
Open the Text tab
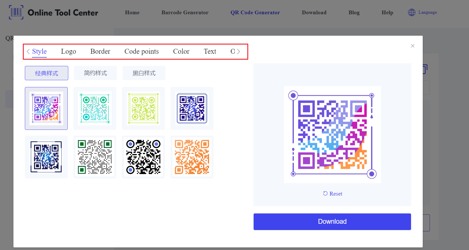tap(210, 51)
